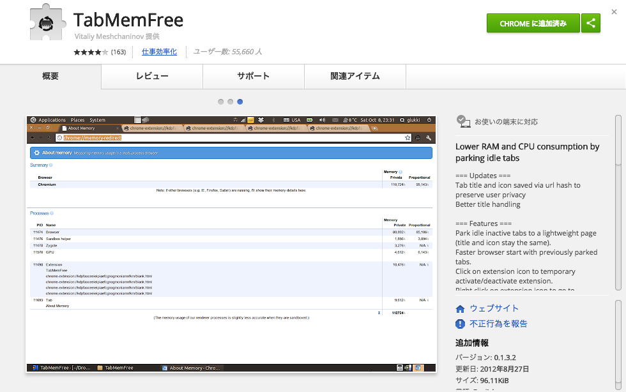Click the blue exclamation report icon
Image resolution: width=626 pixels, height=392 pixels.
461,324
